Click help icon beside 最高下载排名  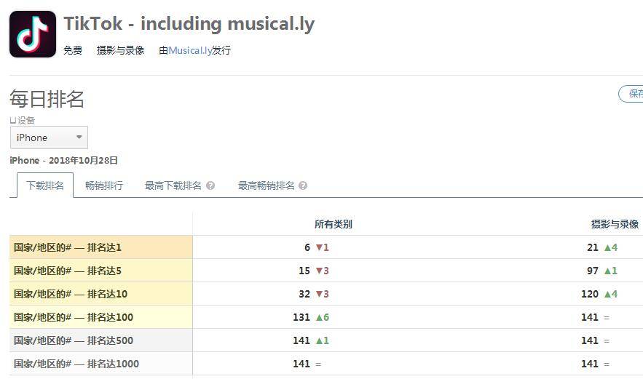[x=210, y=185]
